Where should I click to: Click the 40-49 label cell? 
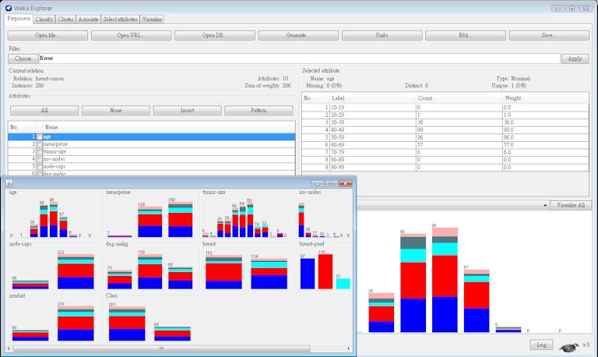pyautogui.click(x=373, y=130)
